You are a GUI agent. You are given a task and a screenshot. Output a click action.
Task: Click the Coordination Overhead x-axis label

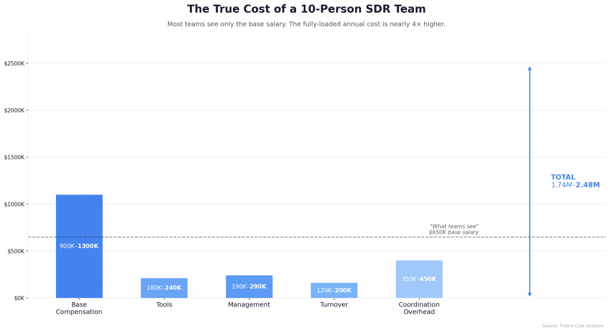[419, 308]
